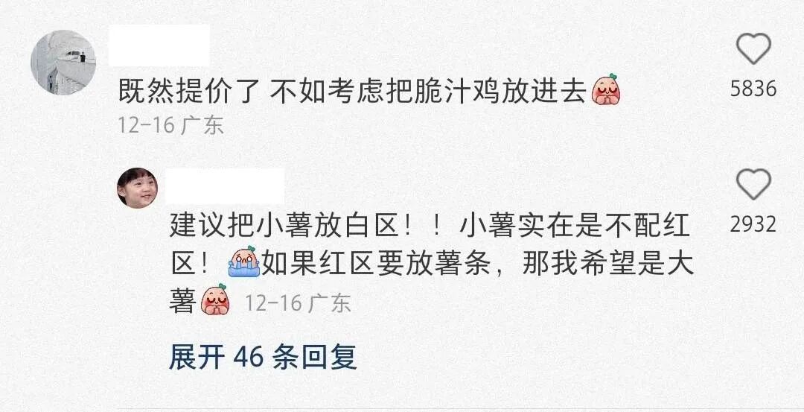The width and height of the screenshot is (804, 412).
Task: Select the phrase 小薯实在是不配红
Action: pyautogui.click(x=575, y=226)
